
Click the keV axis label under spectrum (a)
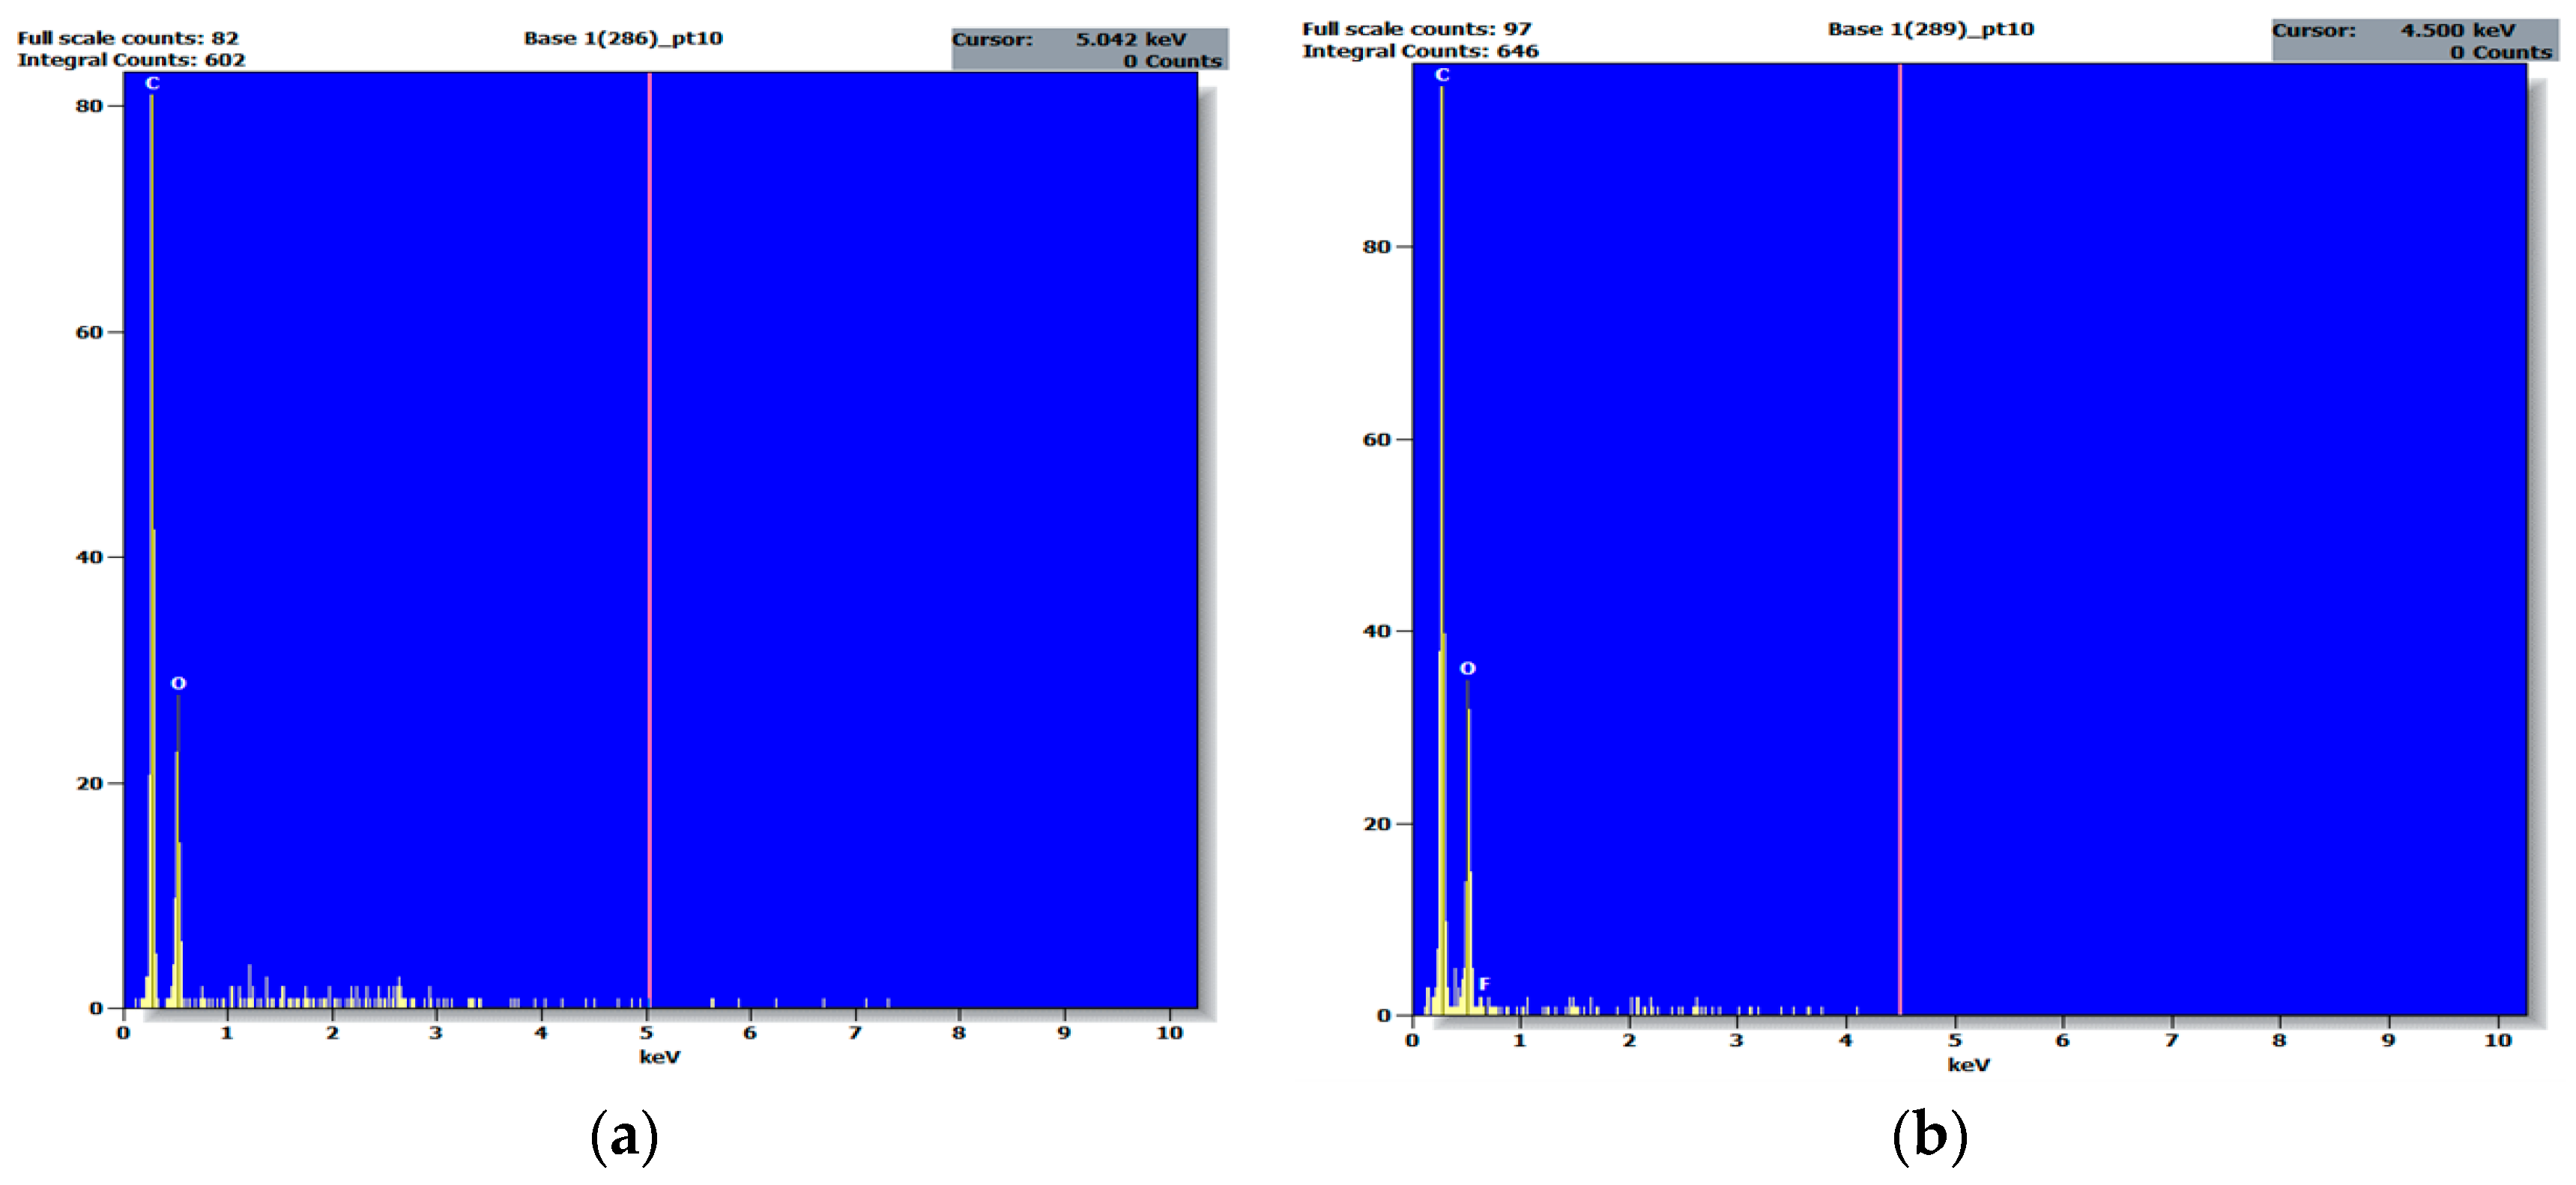[659, 1056]
